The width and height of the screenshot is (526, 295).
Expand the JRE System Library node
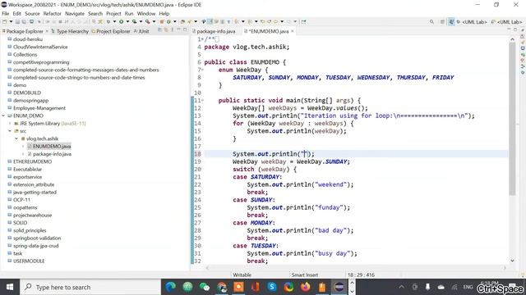click(10, 124)
